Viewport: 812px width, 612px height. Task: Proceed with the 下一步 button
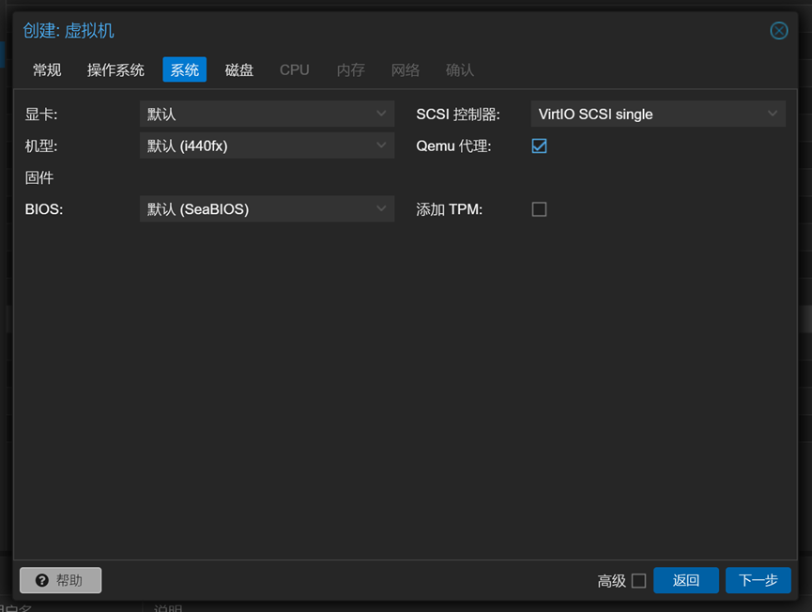pos(758,580)
